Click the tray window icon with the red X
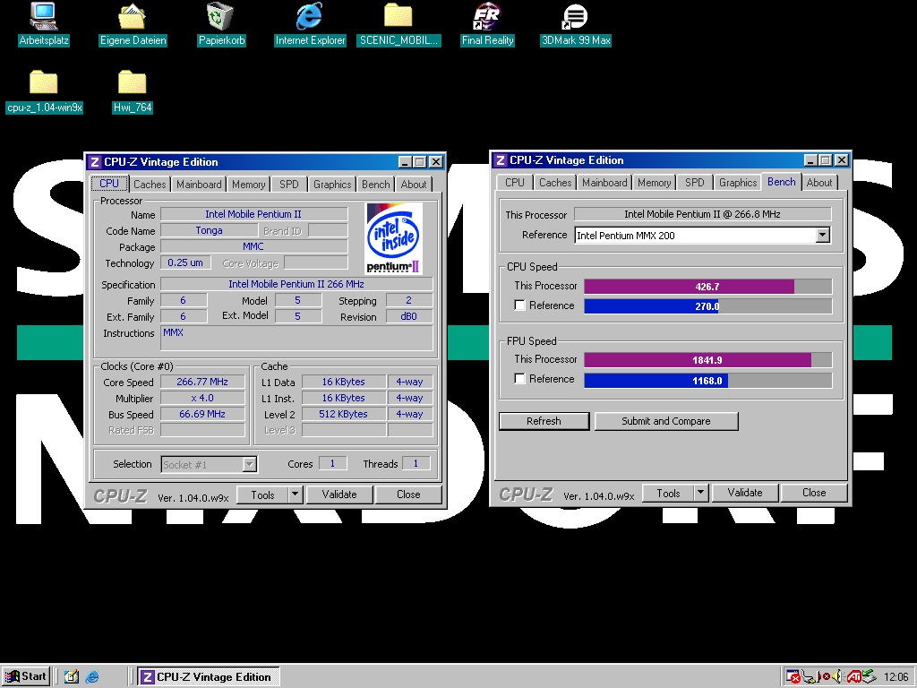This screenshot has width=917, height=688. (793, 676)
